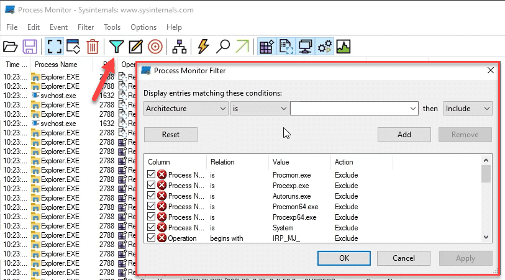Open the Filter funnel icon
The width and height of the screenshot is (505, 280).
click(x=116, y=47)
